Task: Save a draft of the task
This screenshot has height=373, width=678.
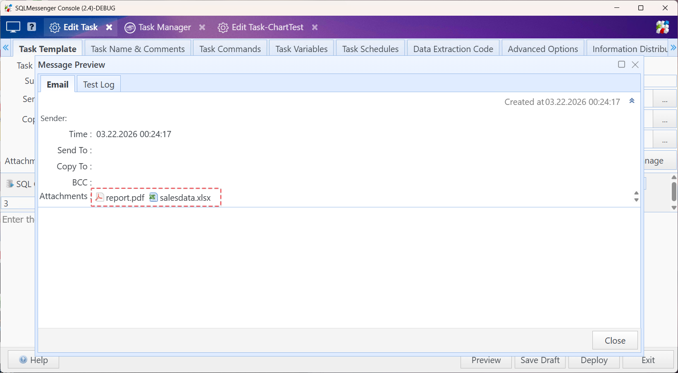Action: (540, 360)
